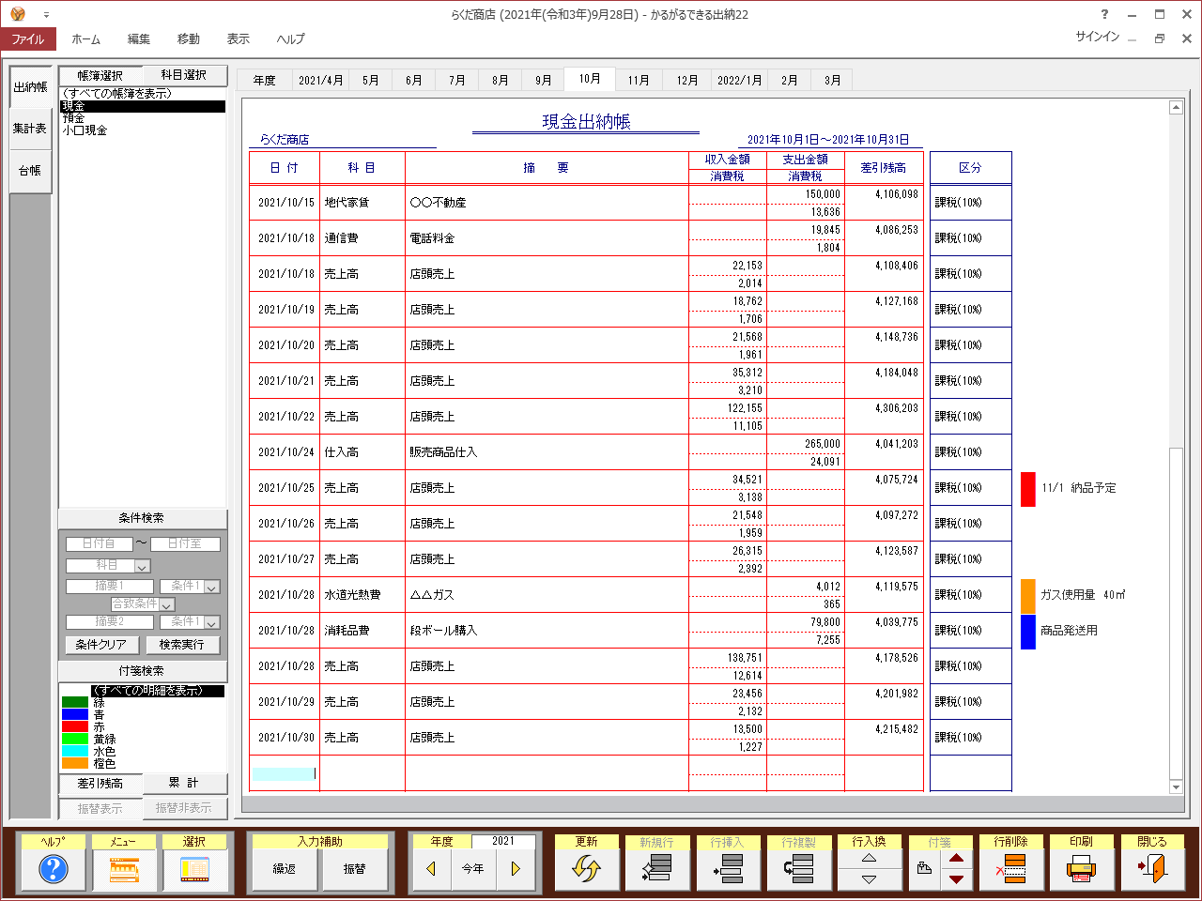Open the 集計表 side tab
This screenshot has height=901, width=1202.
coord(30,129)
